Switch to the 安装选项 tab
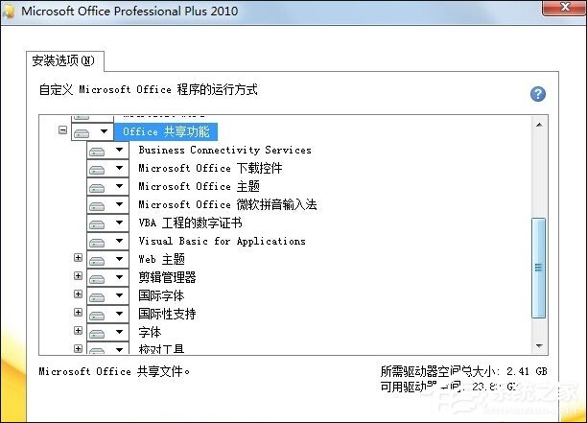Viewport: 587px width, 423px height. click(x=64, y=61)
